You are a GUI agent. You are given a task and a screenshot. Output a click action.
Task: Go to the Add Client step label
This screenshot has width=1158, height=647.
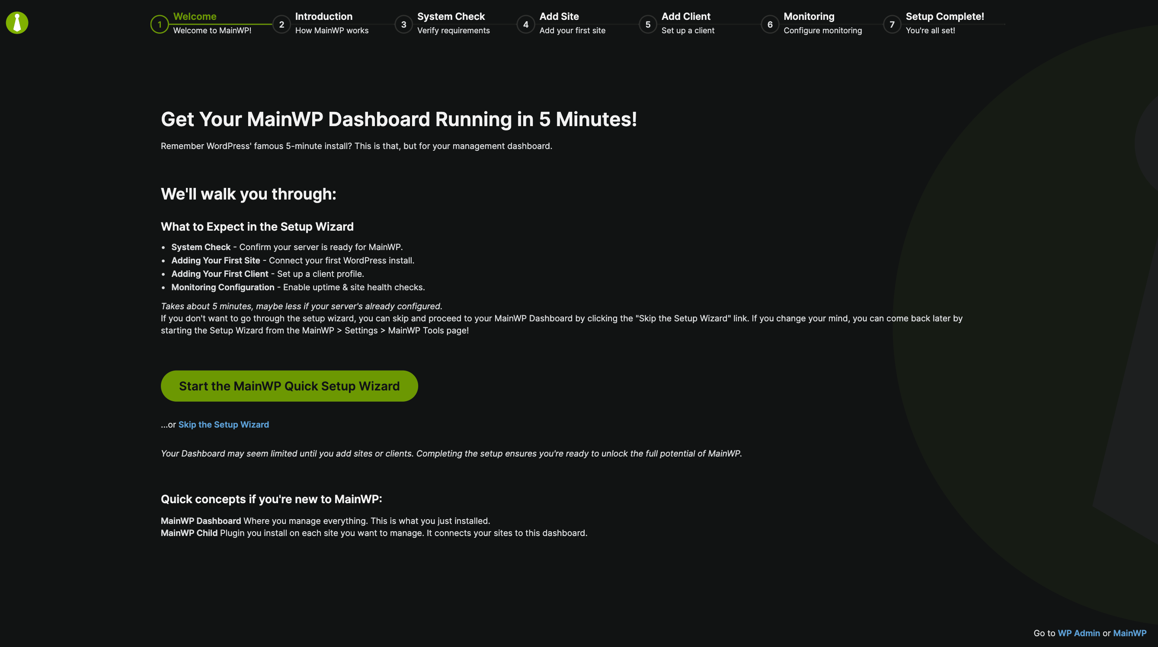point(685,16)
